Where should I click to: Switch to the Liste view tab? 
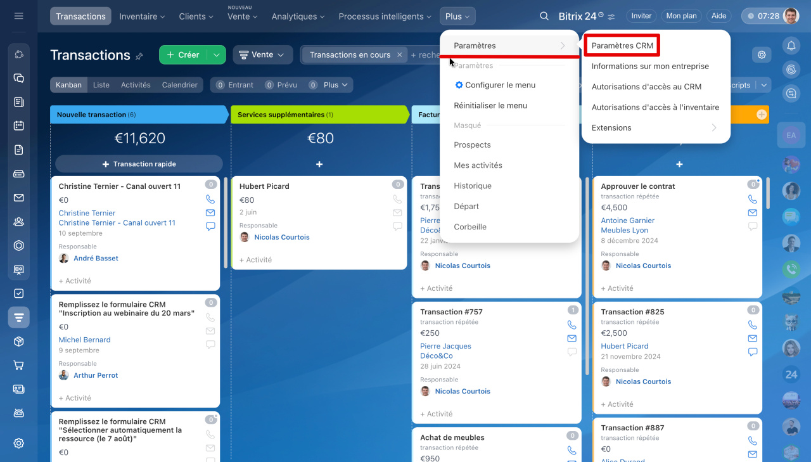click(101, 85)
